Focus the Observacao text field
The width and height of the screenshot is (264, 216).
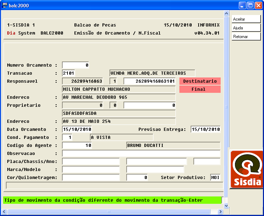[141, 153]
